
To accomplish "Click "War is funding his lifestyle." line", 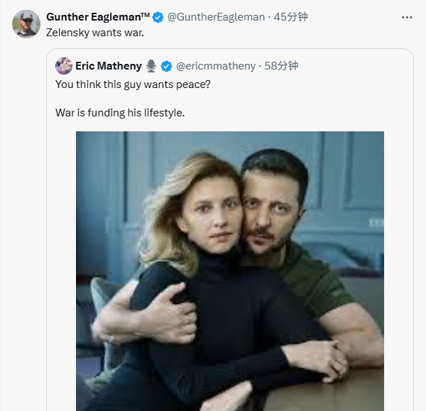I will pyautogui.click(x=120, y=113).
